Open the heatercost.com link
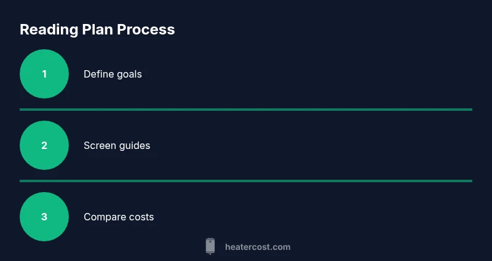The height and width of the screenshot is (261, 492). click(x=258, y=247)
